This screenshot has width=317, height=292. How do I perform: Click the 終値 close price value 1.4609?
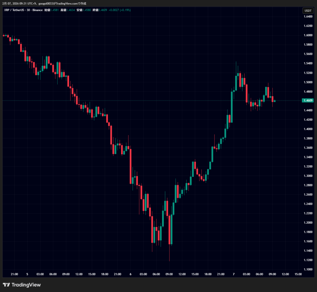tap(102, 10)
